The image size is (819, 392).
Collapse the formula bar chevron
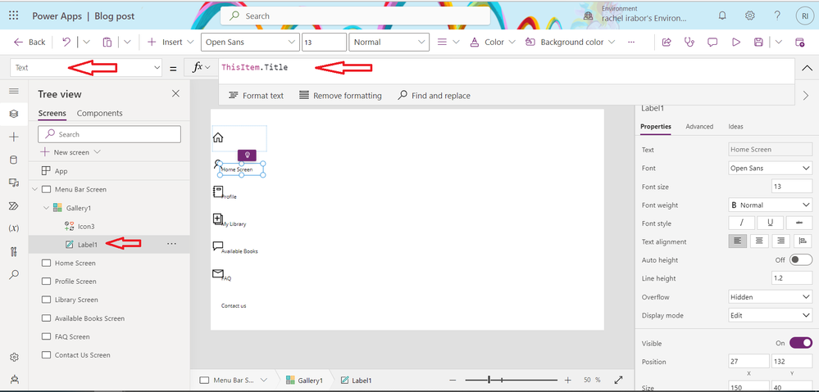[807, 68]
